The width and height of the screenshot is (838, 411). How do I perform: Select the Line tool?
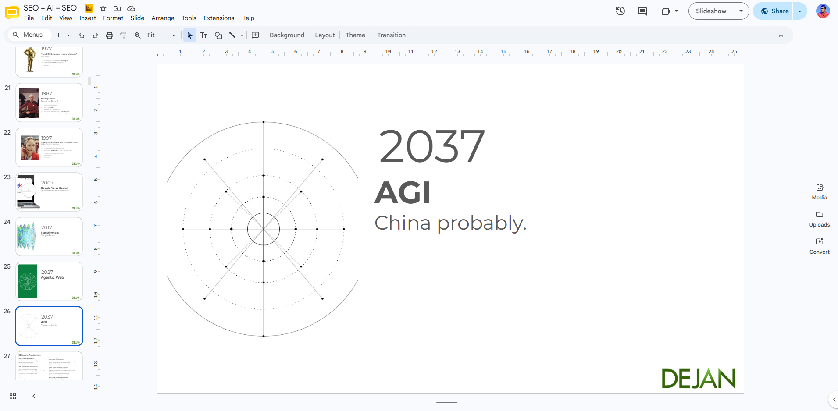232,35
